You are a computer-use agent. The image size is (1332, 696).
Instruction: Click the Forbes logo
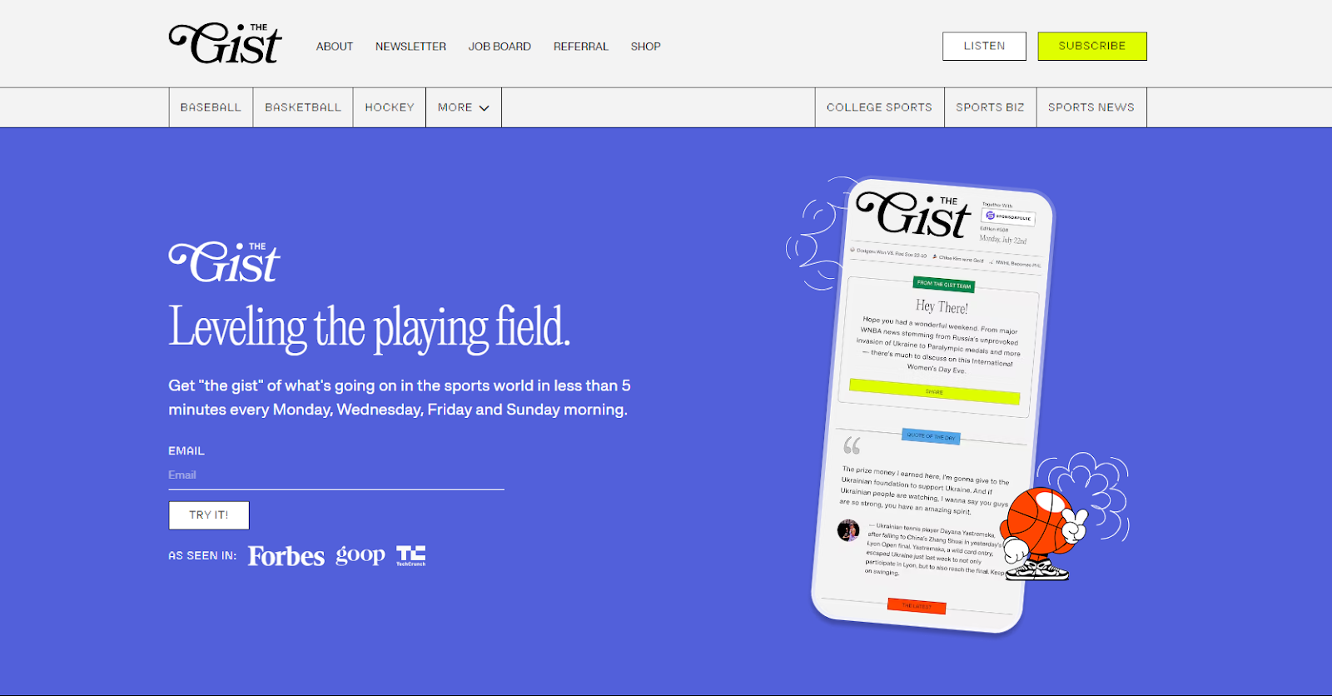286,555
